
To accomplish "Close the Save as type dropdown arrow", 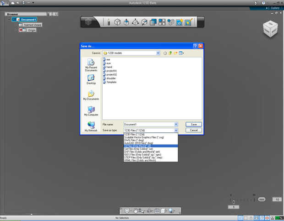I will point(176,130).
